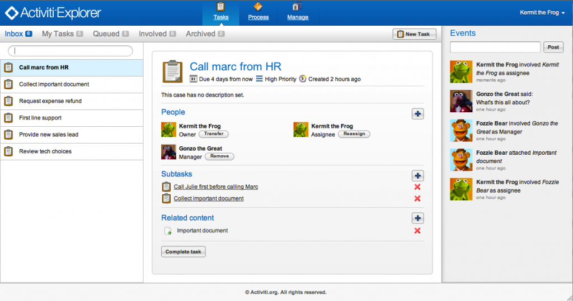Switch to the Queued tab

click(x=111, y=34)
